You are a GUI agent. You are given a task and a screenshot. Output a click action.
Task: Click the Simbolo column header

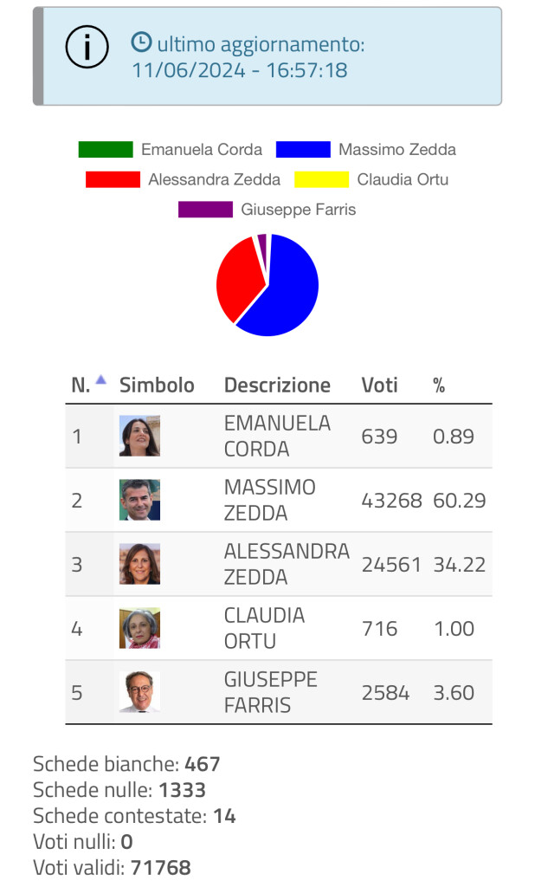click(x=157, y=385)
